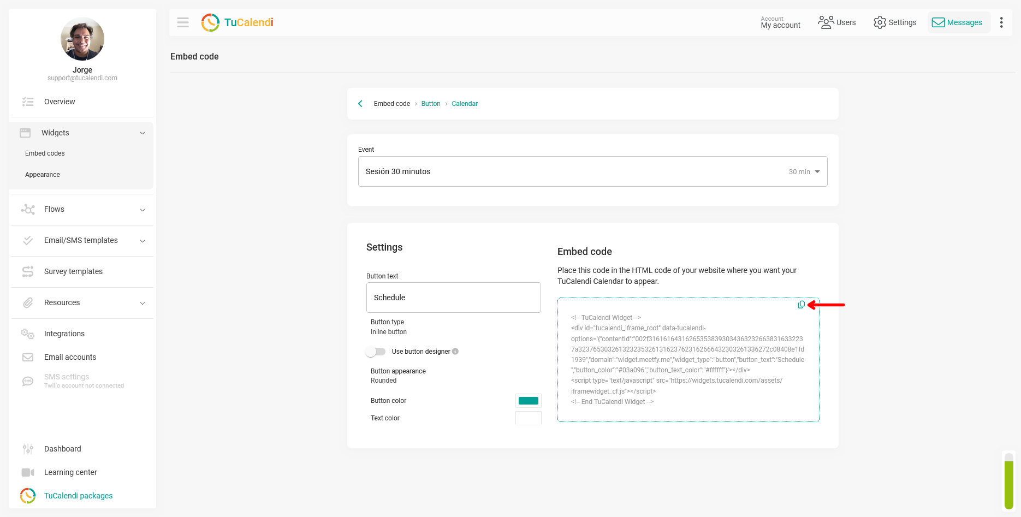1021x517 pixels.
Task: Click the TuCalendi logo
Action: [237, 22]
